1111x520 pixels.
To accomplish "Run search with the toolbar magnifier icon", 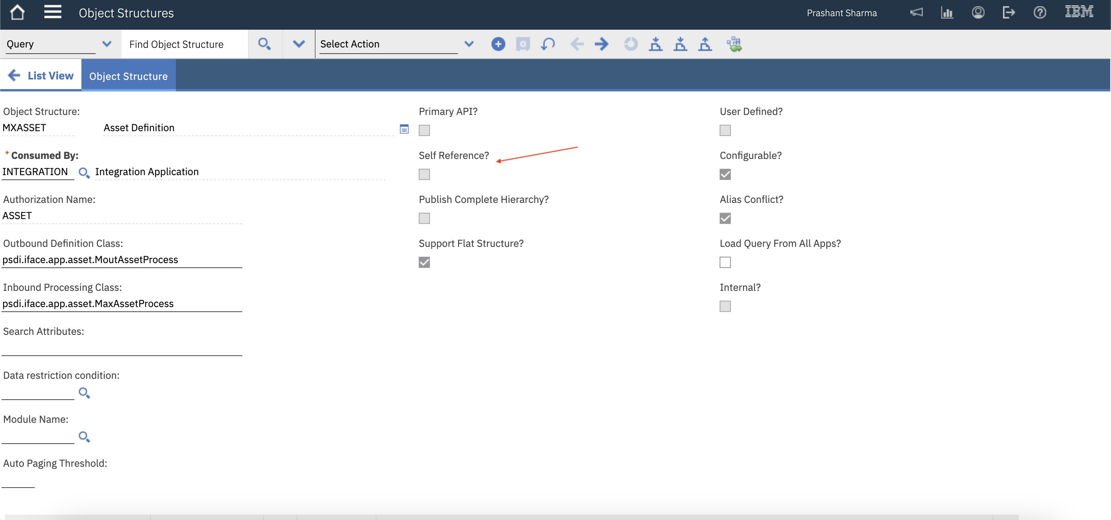I will (x=264, y=44).
